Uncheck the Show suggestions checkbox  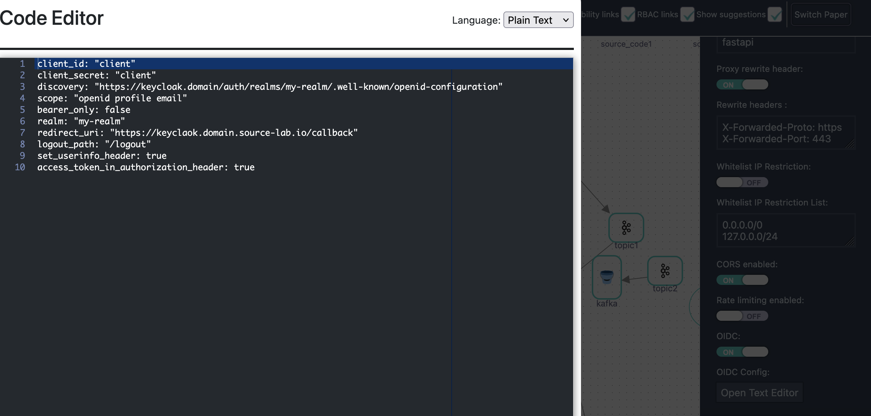(x=775, y=15)
